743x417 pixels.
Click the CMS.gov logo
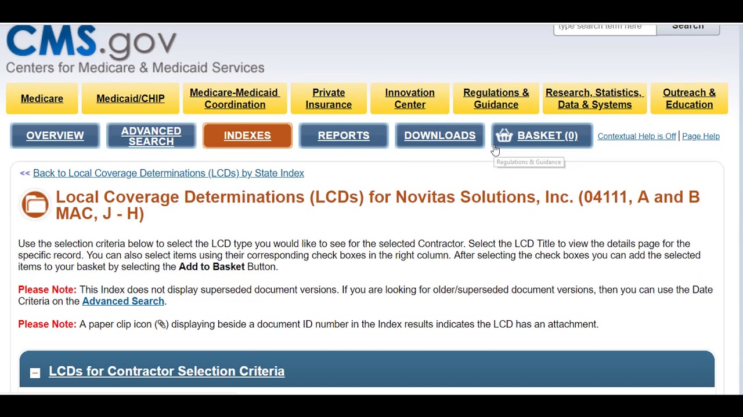(91, 42)
